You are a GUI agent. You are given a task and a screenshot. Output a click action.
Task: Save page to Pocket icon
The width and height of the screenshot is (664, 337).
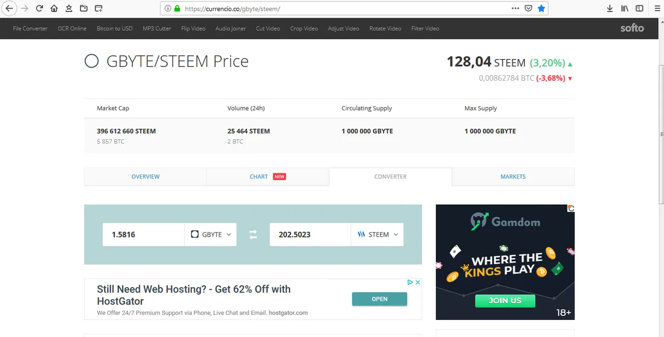[528, 8]
